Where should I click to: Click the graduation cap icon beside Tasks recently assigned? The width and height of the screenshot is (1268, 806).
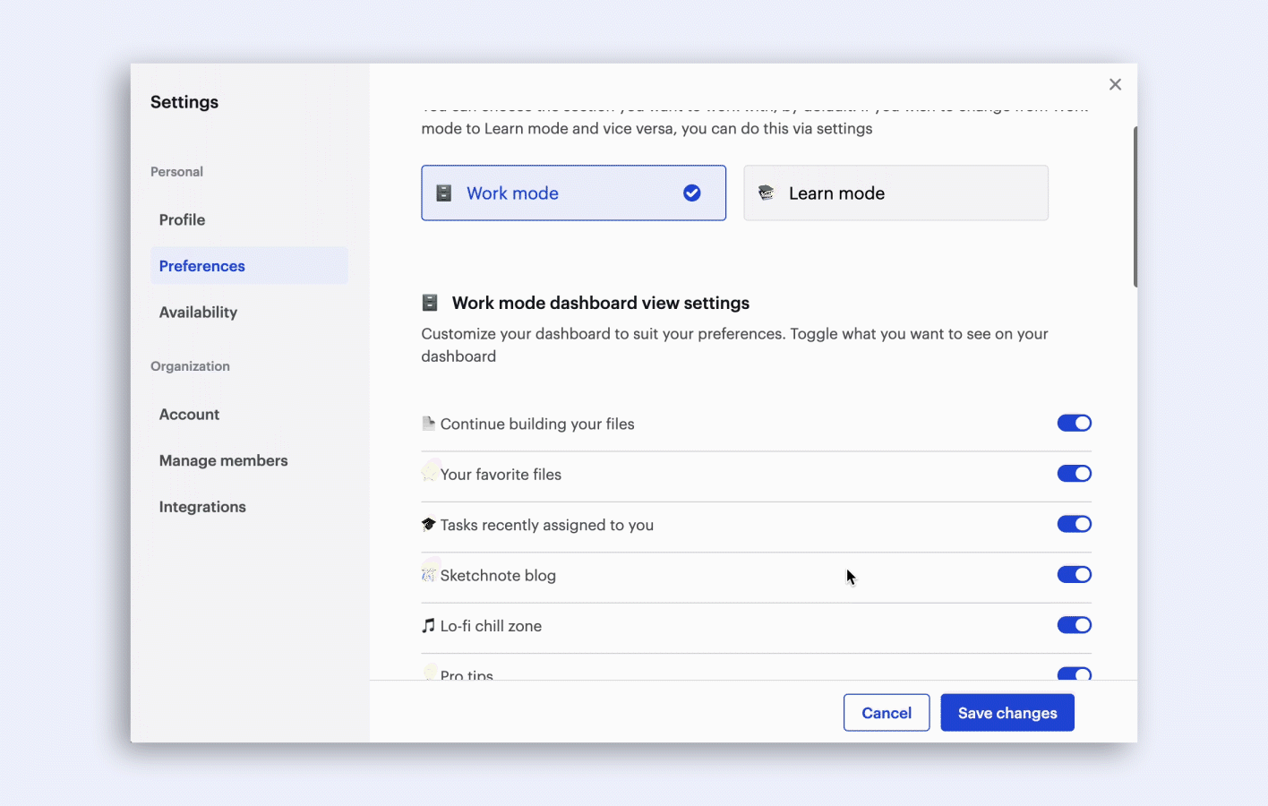point(428,525)
